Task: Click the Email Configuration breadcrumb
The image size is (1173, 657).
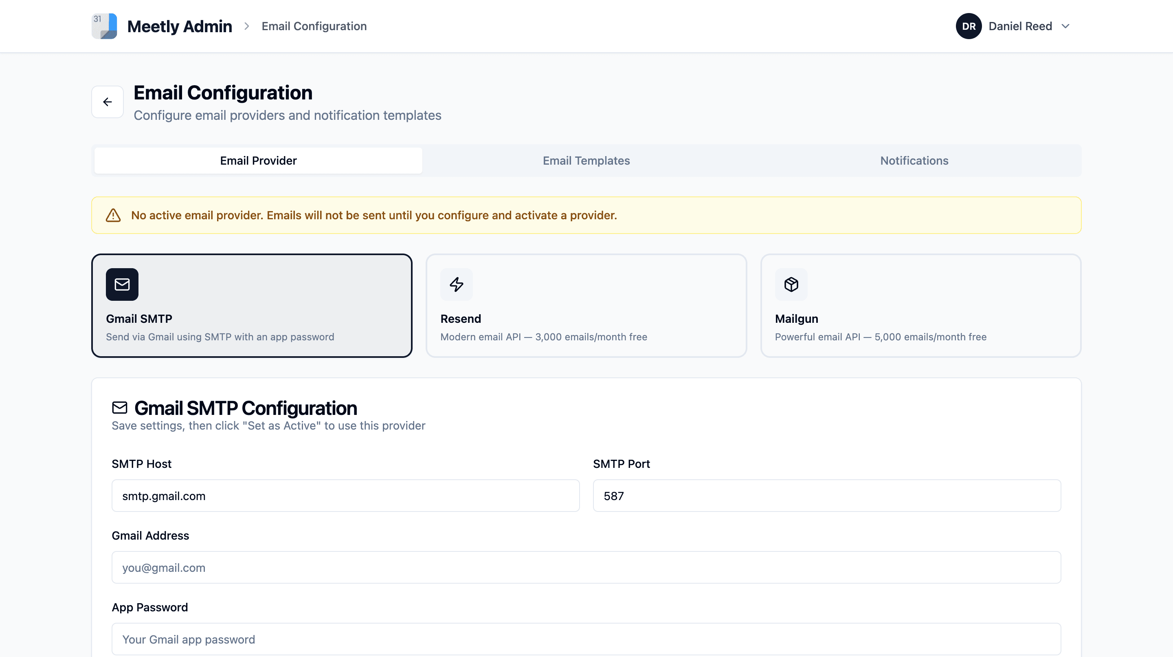Action: (314, 26)
